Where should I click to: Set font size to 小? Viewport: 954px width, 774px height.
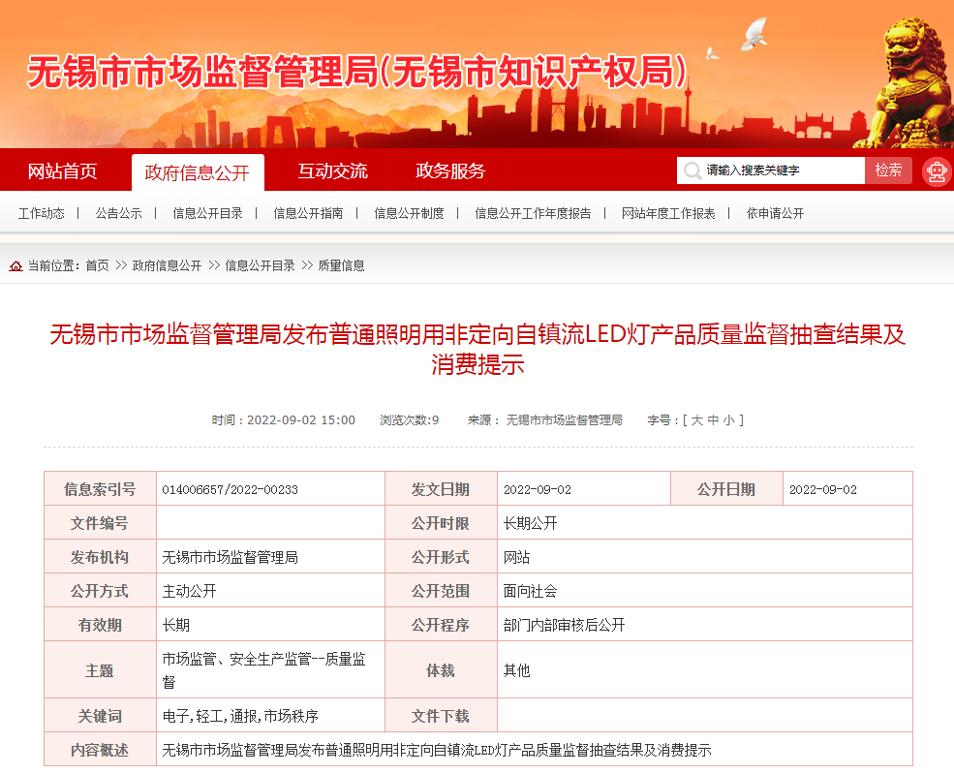[x=727, y=420]
